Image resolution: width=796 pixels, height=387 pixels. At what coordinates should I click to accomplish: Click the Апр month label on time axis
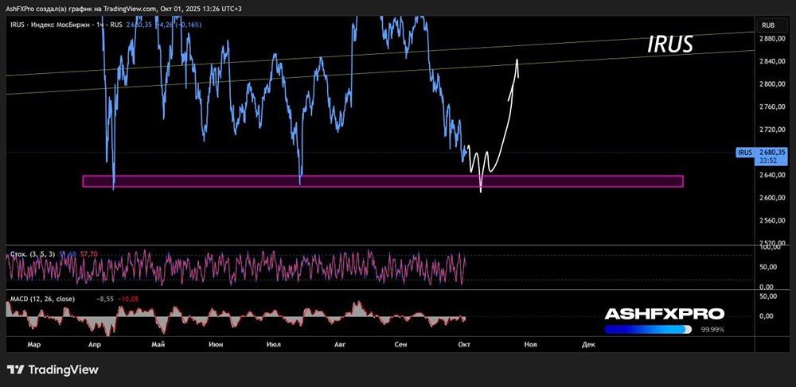point(95,344)
